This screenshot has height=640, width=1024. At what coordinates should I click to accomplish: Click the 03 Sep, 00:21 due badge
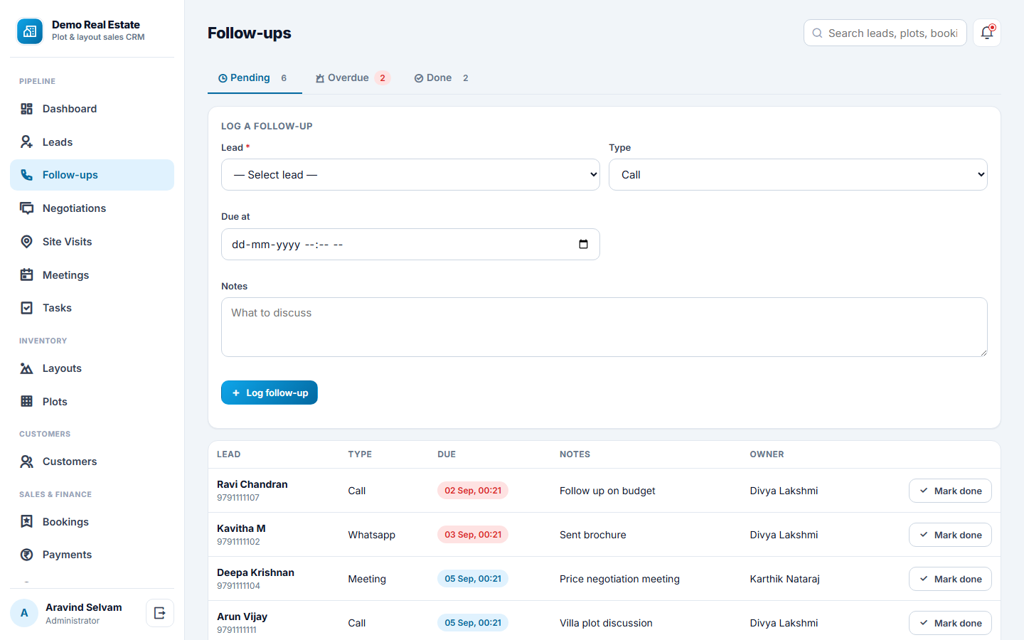[x=473, y=535]
